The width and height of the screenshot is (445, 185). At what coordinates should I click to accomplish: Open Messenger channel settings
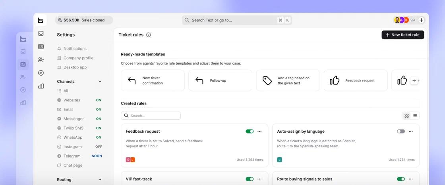pyautogui.click(x=79, y=119)
